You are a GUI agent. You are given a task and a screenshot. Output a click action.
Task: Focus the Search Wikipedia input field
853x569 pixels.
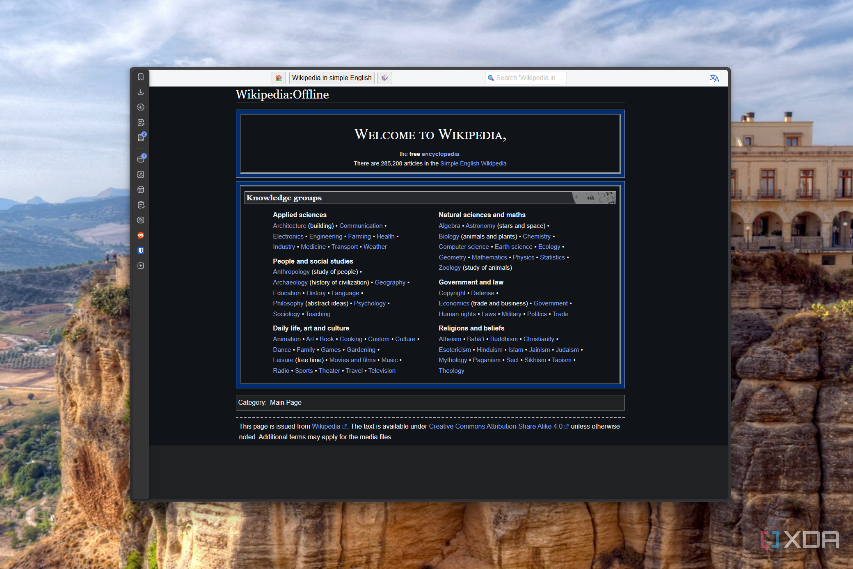[x=526, y=78]
